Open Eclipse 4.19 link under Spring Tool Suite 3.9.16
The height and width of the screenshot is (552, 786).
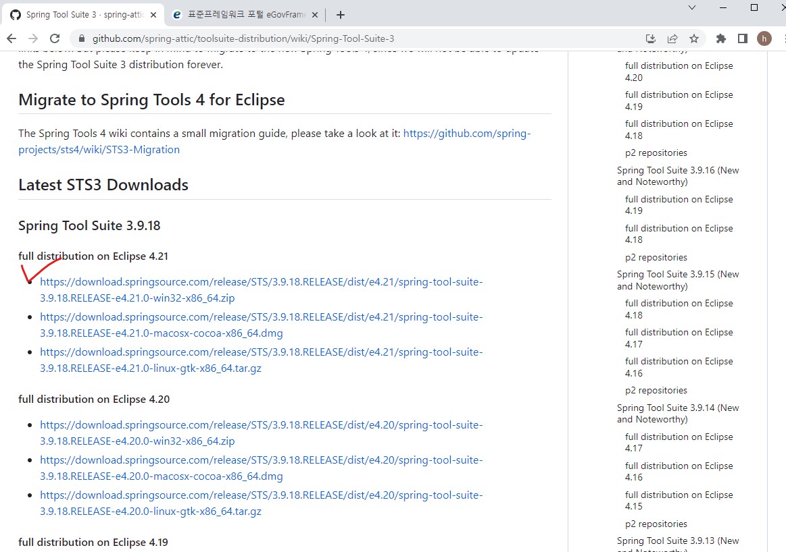point(679,204)
